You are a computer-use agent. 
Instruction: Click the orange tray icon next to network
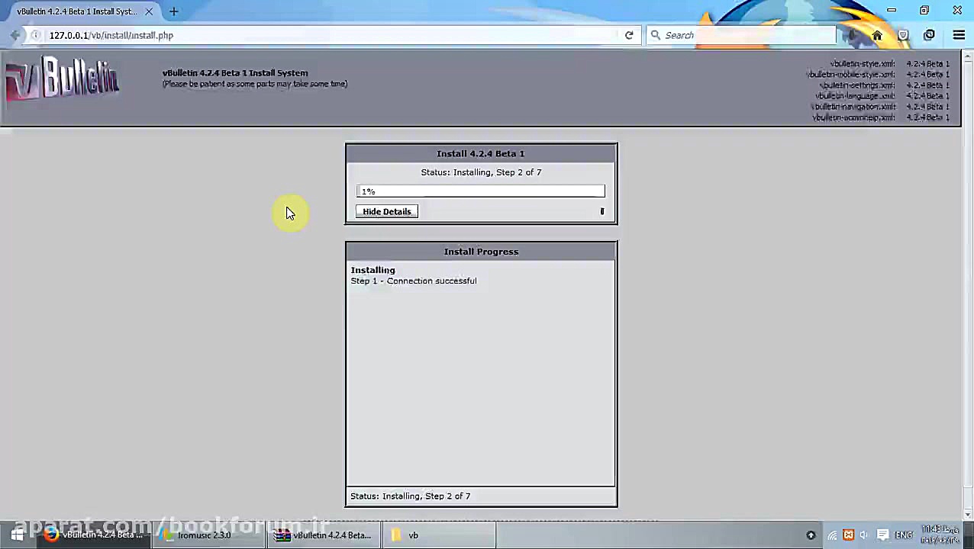point(848,535)
